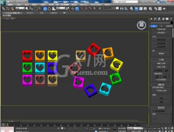The image size is (174, 132).
Task: Activate the Select and Rotate tool
Action: [49, 9]
